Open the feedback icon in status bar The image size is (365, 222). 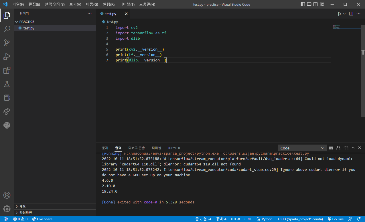(x=350, y=219)
